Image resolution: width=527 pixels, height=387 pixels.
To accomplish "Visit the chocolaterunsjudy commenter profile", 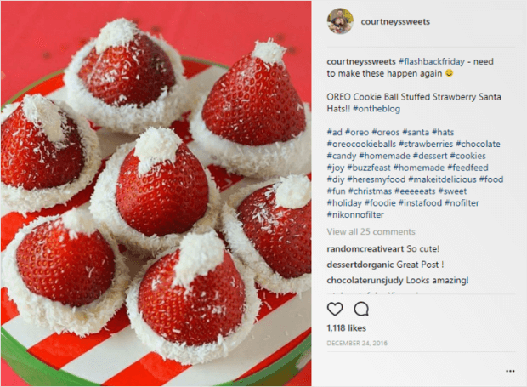I will 365,280.
